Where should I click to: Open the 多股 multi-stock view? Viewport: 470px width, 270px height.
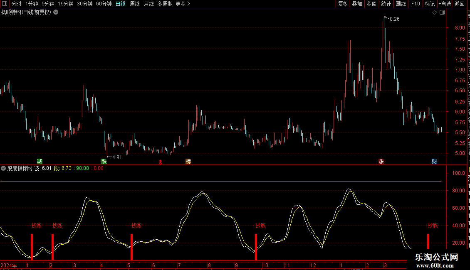[x=371, y=4]
